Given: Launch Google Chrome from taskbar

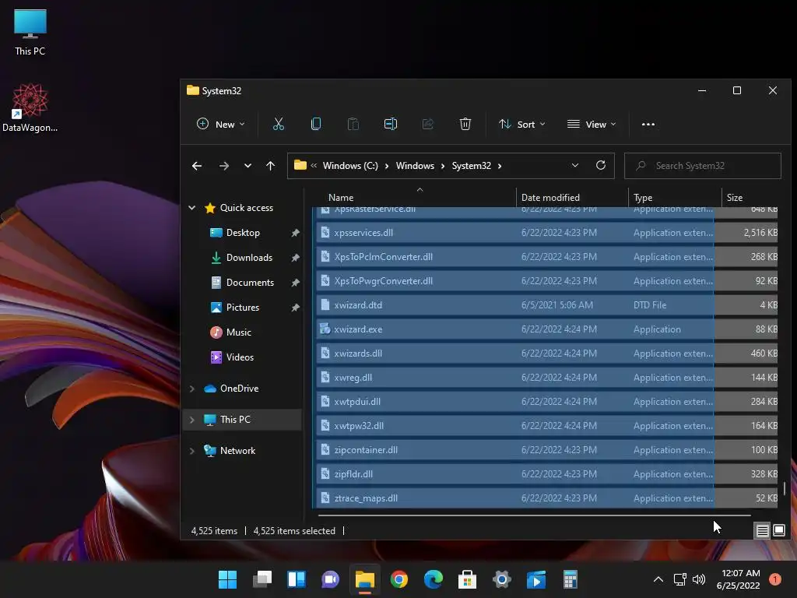Looking at the screenshot, I should (x=399, y=579).
